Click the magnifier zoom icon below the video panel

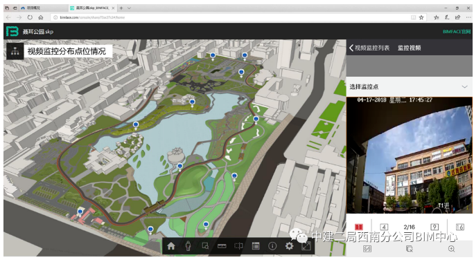tap(451, 249)
